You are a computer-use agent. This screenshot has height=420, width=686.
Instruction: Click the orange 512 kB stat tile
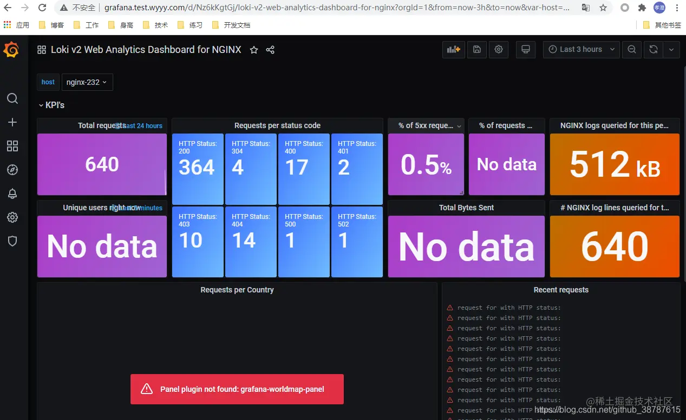pos(615,164)
